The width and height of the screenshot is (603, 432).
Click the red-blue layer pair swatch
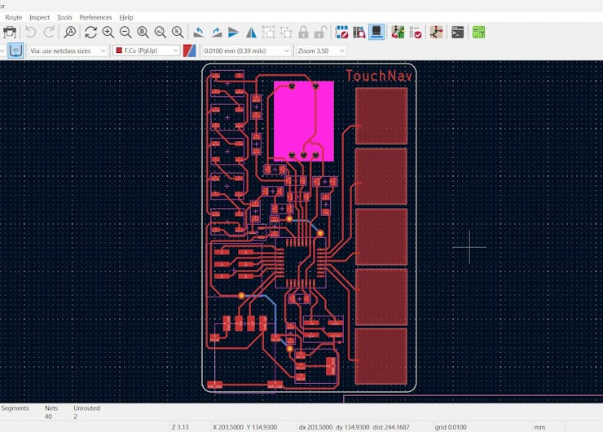click(x=190, y=51)
